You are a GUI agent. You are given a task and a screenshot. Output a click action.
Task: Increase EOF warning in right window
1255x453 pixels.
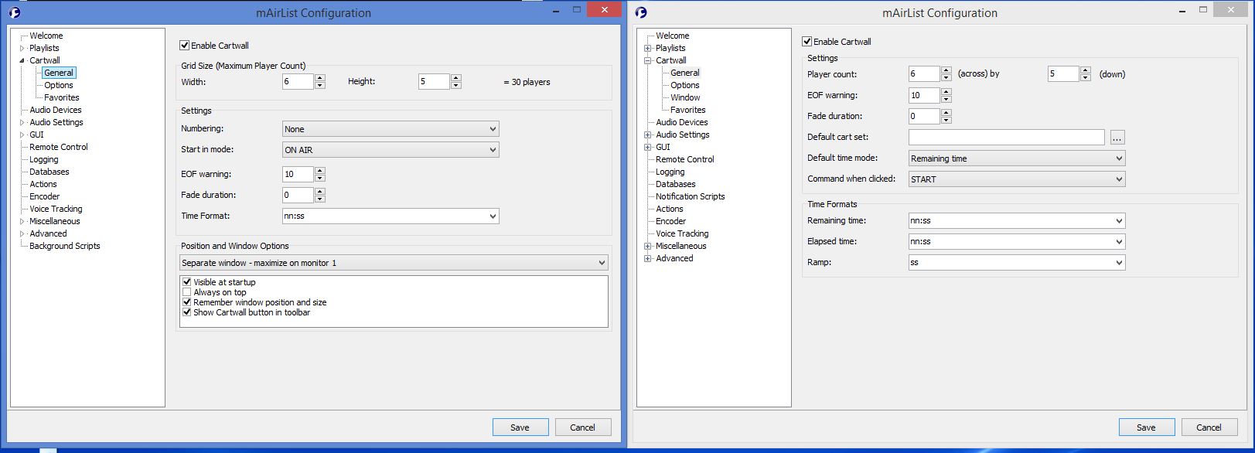(x=946, y=92)
